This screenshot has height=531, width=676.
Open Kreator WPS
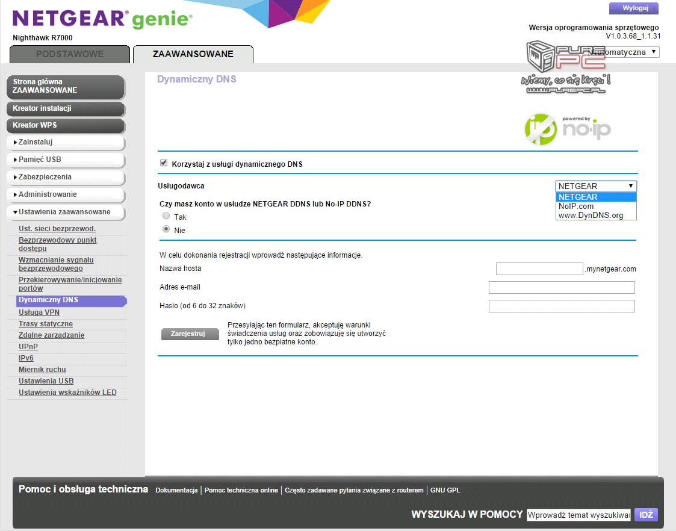pos(66,125)
